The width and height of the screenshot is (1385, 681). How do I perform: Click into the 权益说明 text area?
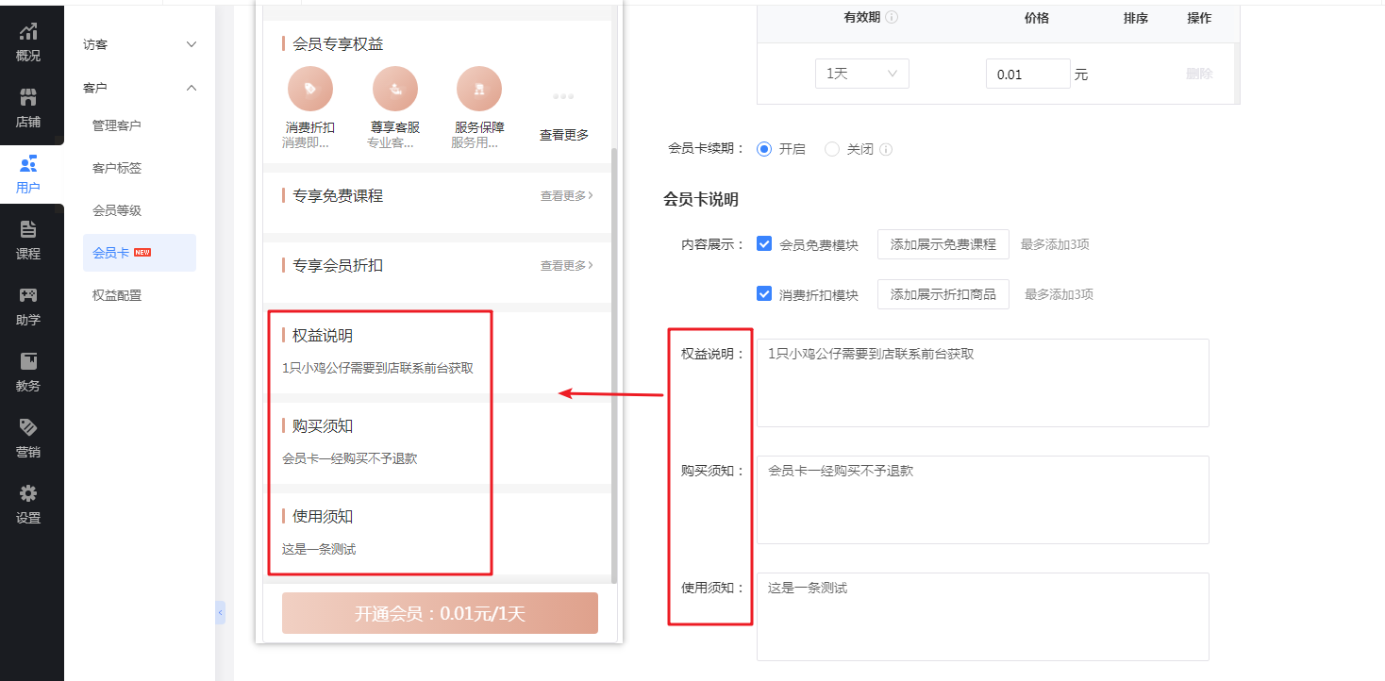point(983,383)
